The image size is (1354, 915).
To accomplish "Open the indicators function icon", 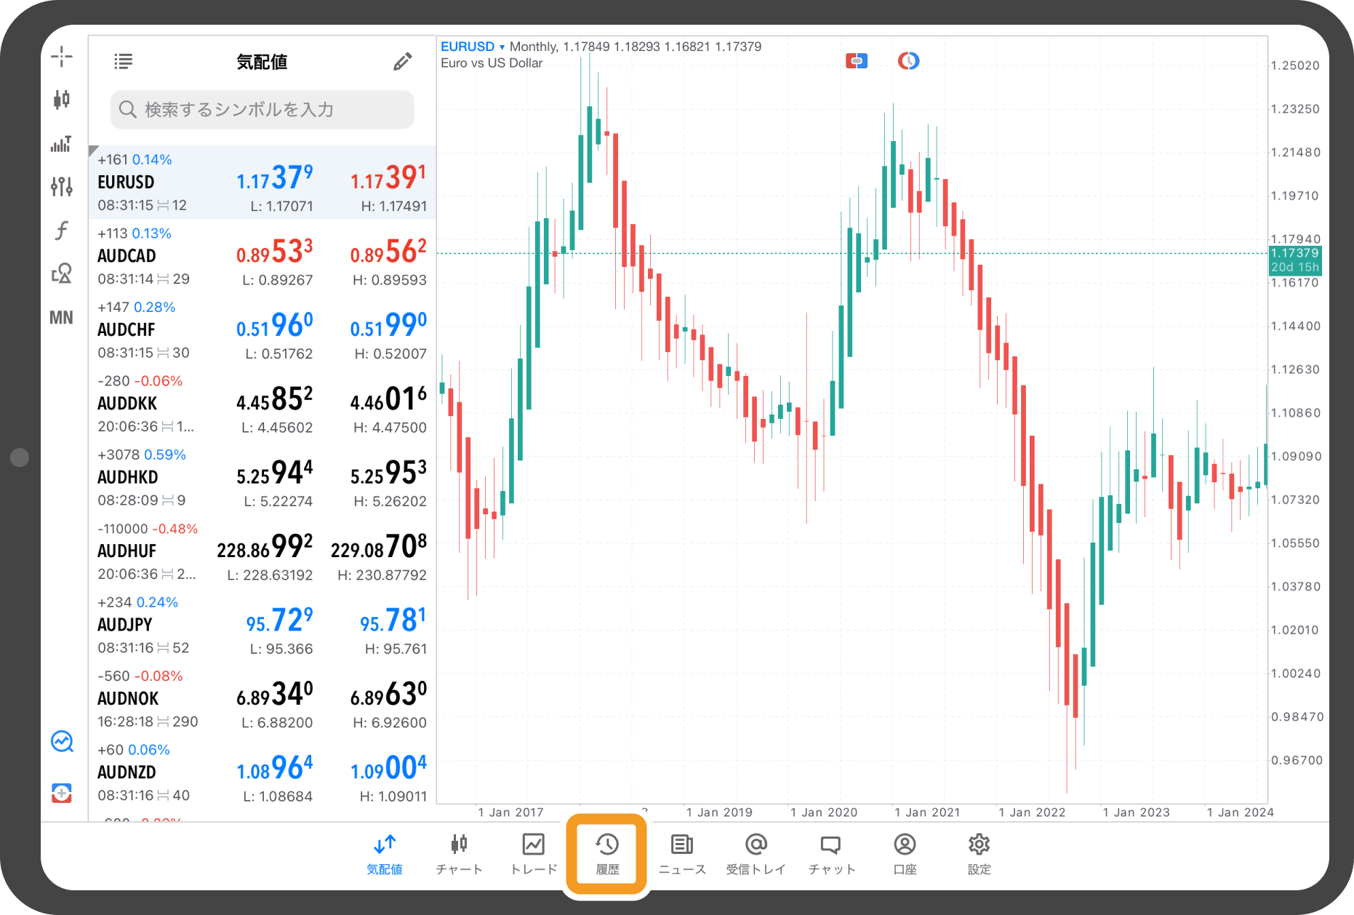I will click(x=62, y=231).
